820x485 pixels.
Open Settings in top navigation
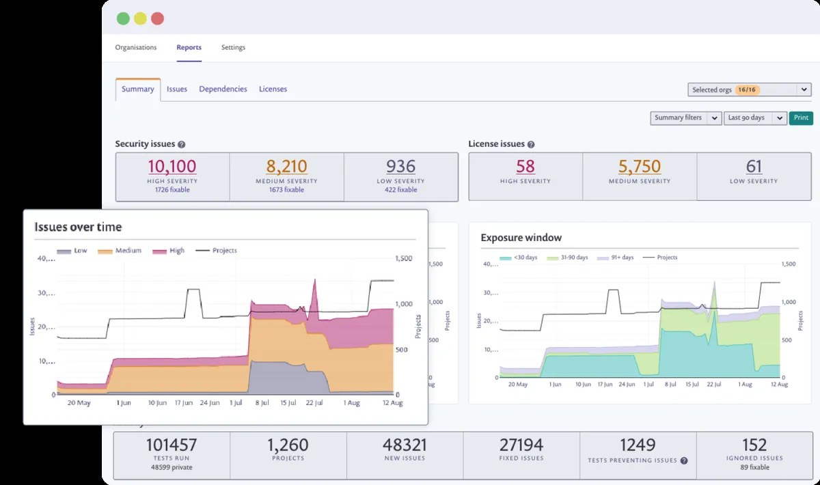pyautogui.click(x=233, y=48)
